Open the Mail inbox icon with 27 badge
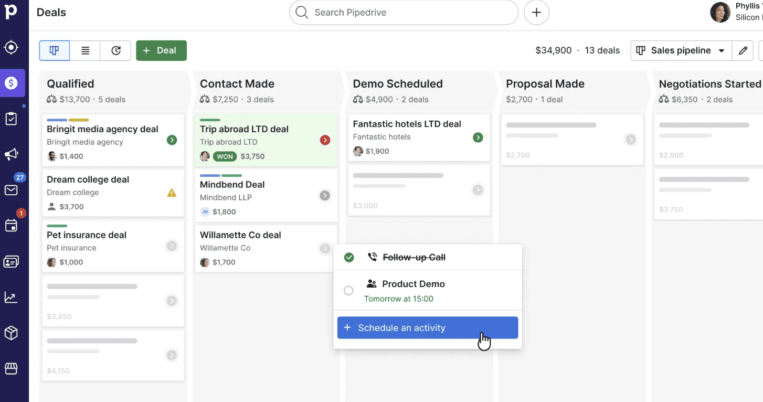763x402 pixels. [x=11, y=190]
